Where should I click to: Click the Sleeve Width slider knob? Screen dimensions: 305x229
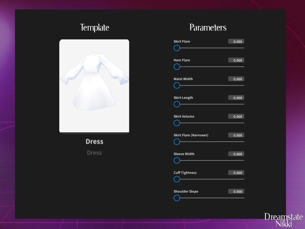(177, 160)
